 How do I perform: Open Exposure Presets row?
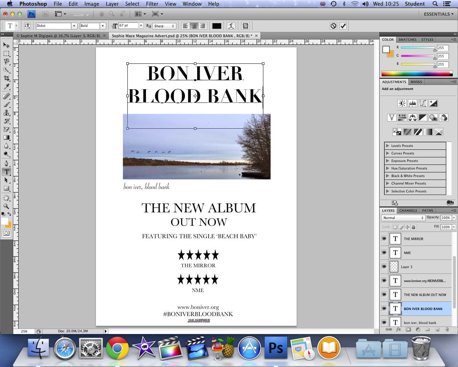pyautogui.click(x=415, y=161)
